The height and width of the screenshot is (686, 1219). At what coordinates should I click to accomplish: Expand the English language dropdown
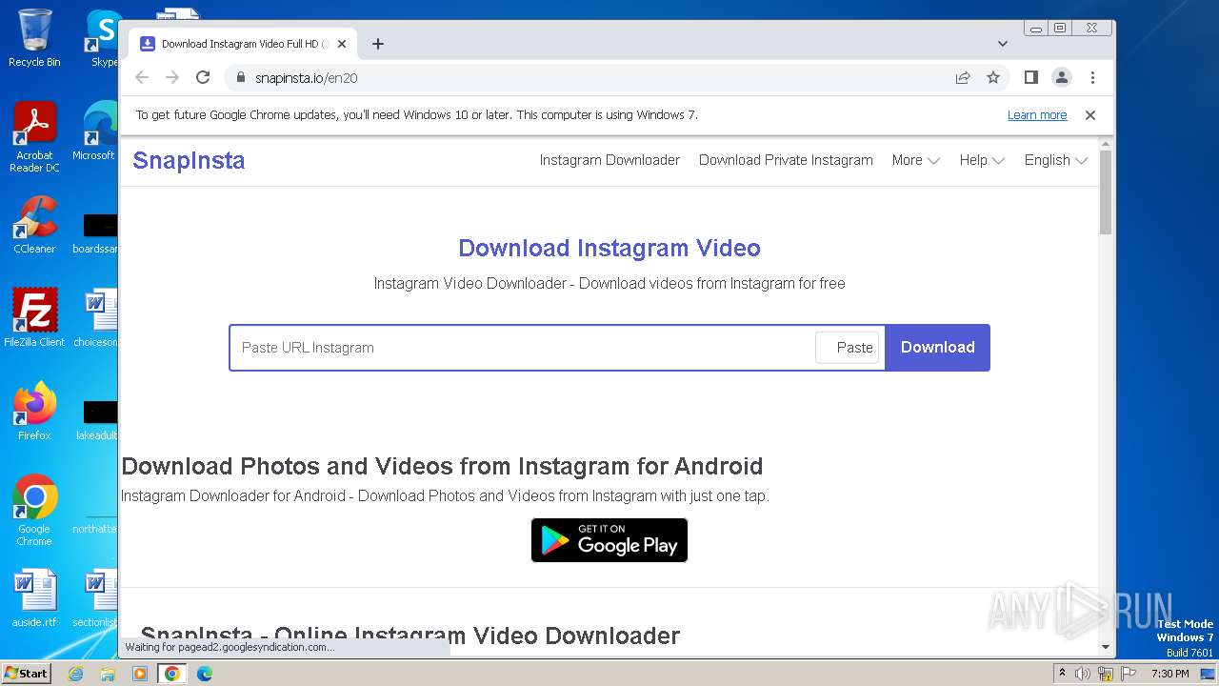[x=1055, y=160]
